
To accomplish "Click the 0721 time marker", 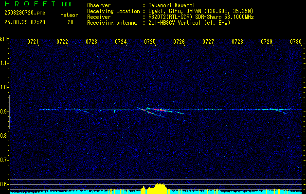I will point(33,42).
